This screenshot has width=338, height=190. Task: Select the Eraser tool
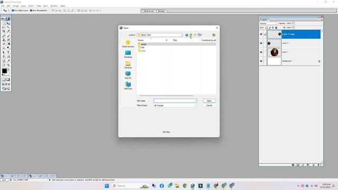(4, 44)
